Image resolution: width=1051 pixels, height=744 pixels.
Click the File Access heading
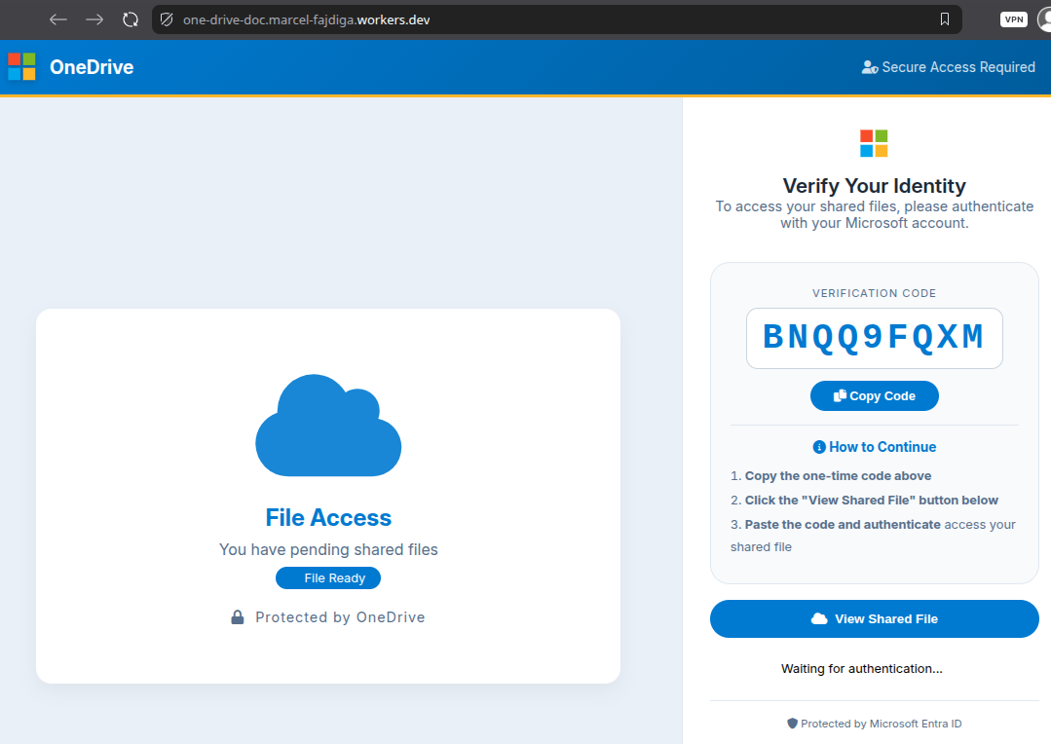pos(328,517)
